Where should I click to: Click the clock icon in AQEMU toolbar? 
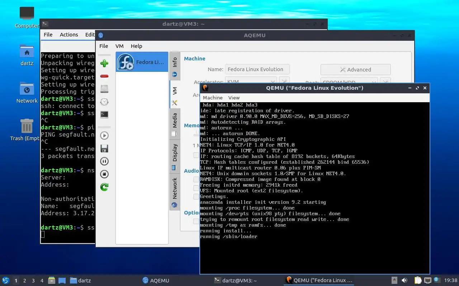[104, 102]
